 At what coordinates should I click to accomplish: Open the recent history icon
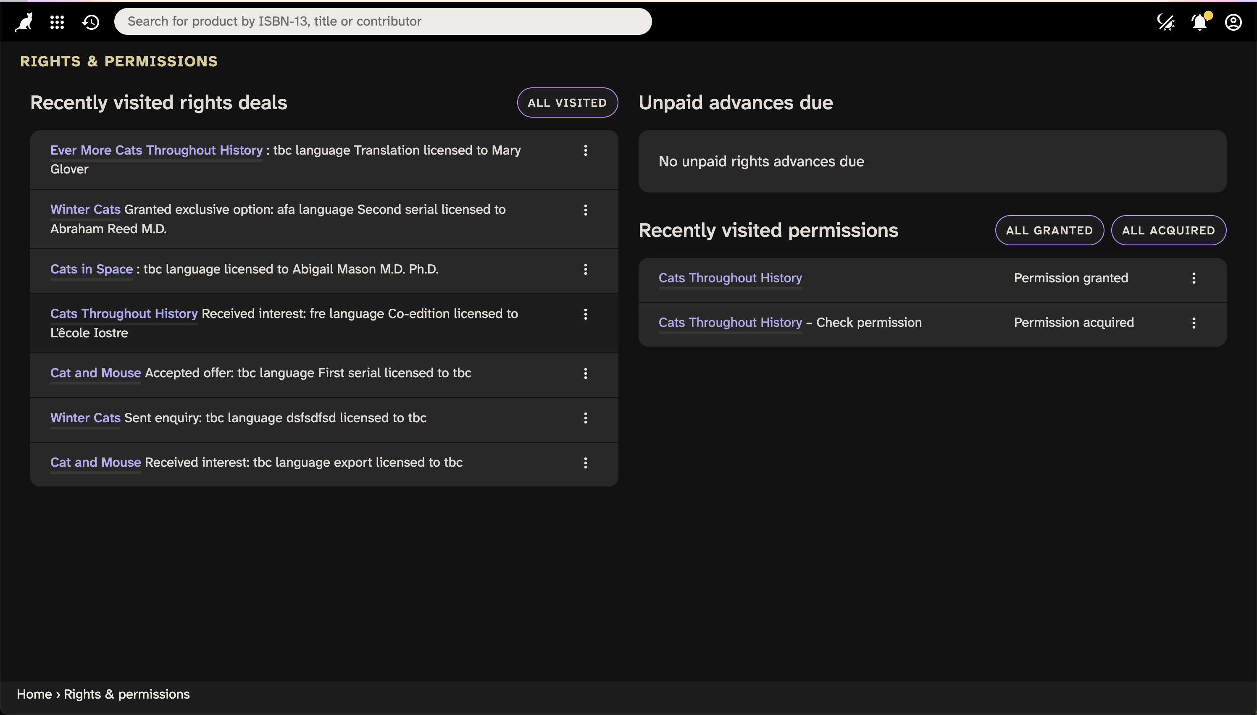[x=90, y=21]
